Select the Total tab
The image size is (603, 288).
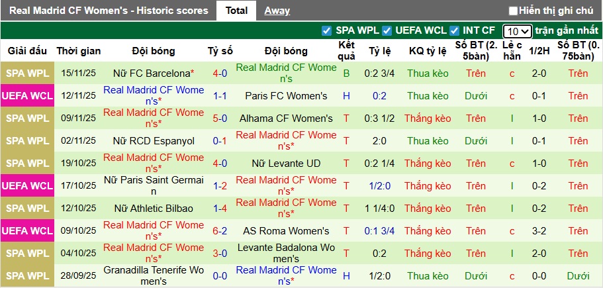pyautogui.click(x=236, y=11)
